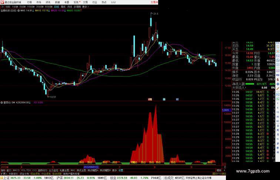Open the 多周期 multi-period tab
The height and width of the screenshot is (180, 280).
click(x=77, y=7)
